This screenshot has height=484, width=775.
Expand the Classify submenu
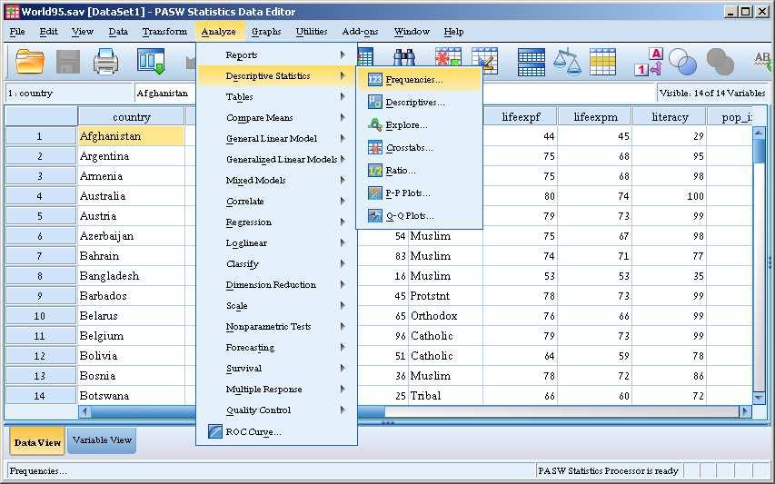tap(277, 263)
